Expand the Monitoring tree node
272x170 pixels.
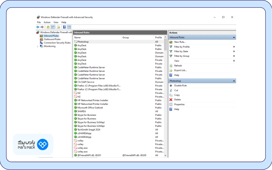38,46
